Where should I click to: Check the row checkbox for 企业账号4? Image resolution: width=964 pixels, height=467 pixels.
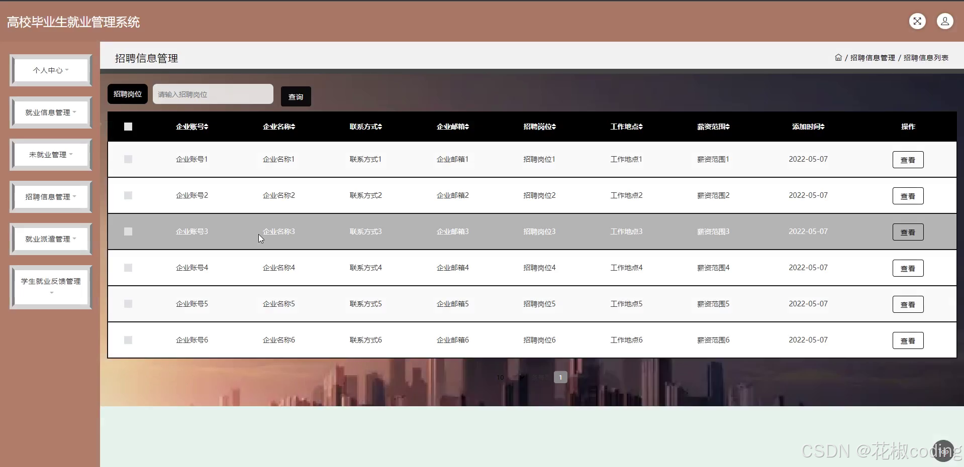pyautogui.click(x=128, y=268)
